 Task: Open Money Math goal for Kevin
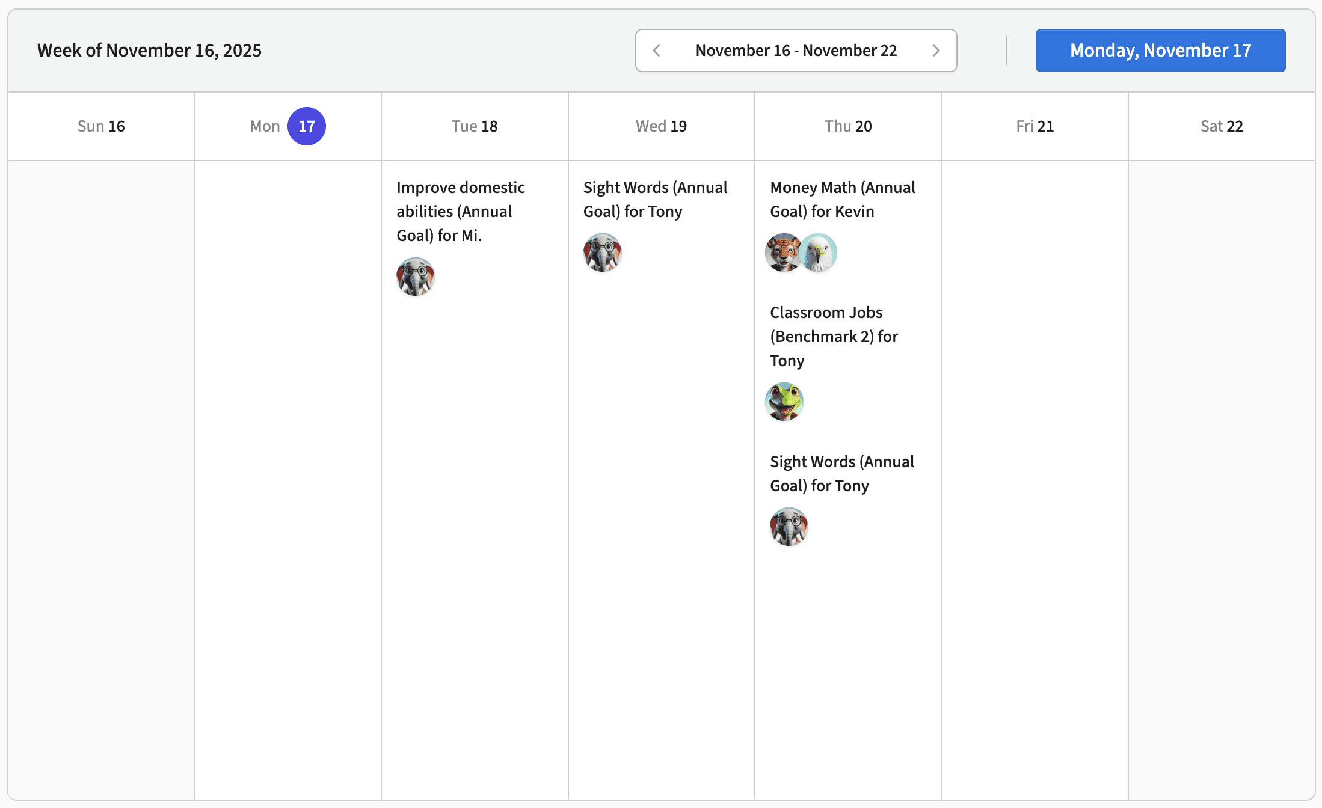pos(842,200)
